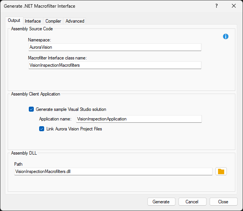Toggle Link Aurora Vision Project Files checkbox
This screenshot has width=243, height=211.
(x=42, y=129)
